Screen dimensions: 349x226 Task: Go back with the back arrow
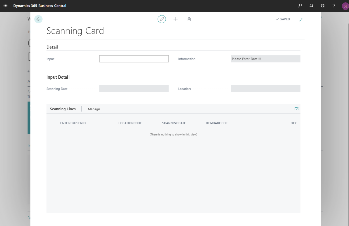point(38,19)
